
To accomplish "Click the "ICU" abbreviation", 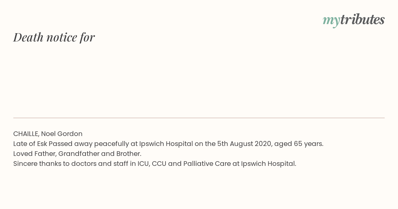I will coord(143,164).
